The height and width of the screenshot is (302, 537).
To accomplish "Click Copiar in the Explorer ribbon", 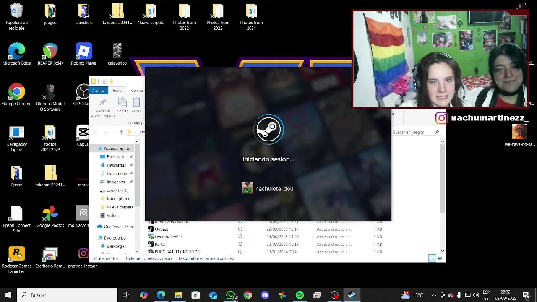I will [x=122, y=105].
